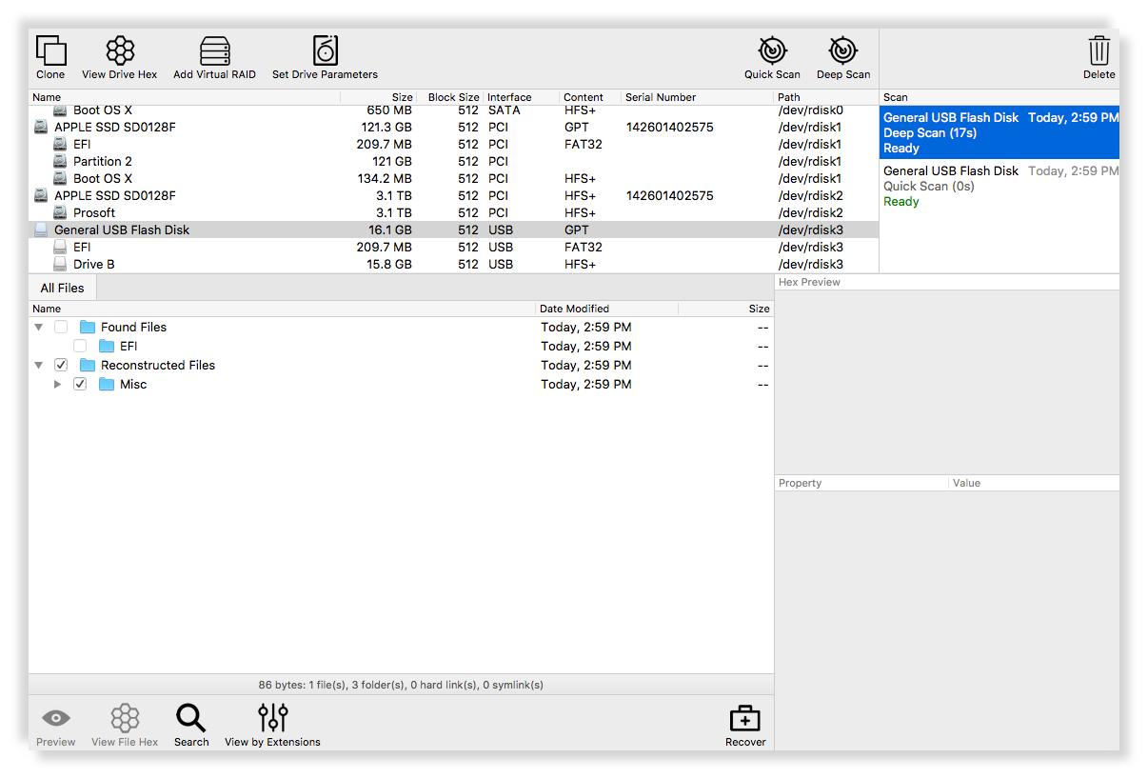
Task: Enable the EFI folder checkbox
Action: 80,346
